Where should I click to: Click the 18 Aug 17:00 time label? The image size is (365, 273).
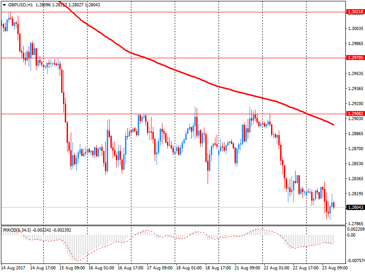tap(218, 268)
